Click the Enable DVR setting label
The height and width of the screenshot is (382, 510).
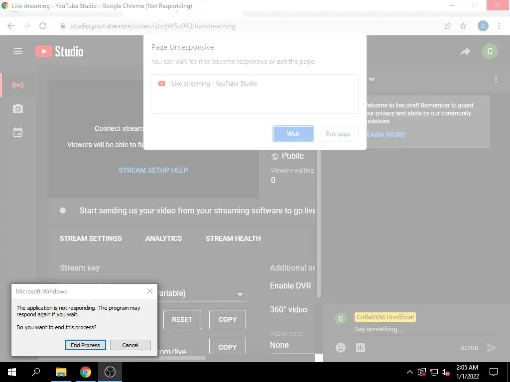pos(290,286)
